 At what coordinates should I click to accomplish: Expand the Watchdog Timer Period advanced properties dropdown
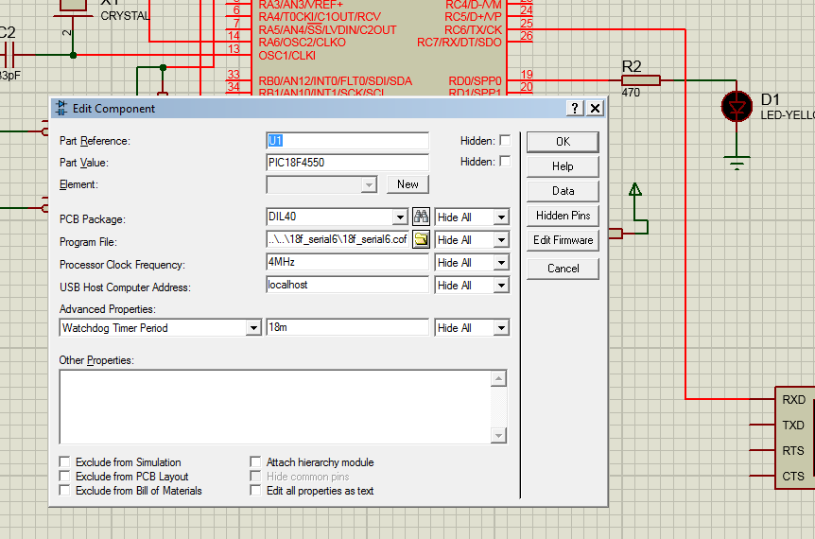point(253,327)
